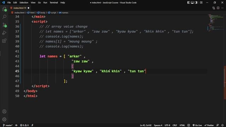Click Ln 45, Col 62 cursor position
The width and height of the screenshot is (226, 127).
click(x=145, y=125)
